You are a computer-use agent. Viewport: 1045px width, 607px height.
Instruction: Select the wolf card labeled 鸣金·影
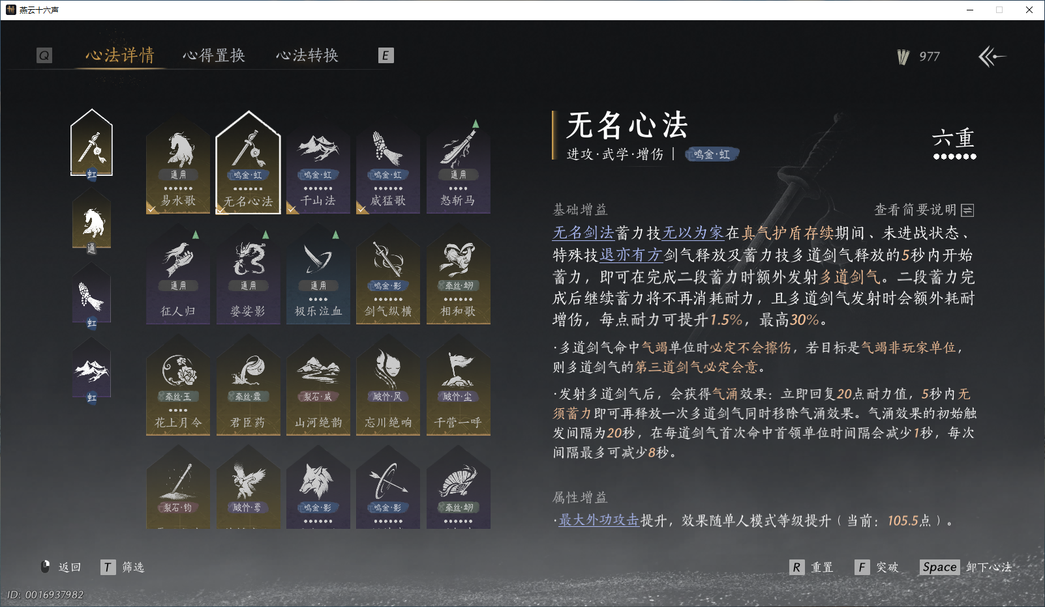click(318, 488)
